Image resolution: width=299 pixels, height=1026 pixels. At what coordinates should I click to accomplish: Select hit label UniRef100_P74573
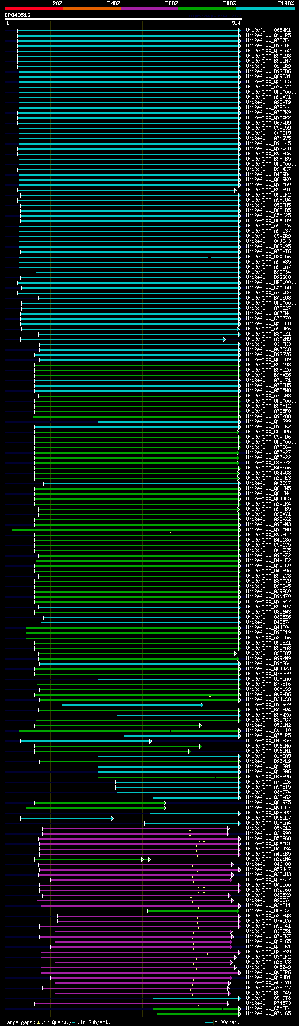point(268,1003)
